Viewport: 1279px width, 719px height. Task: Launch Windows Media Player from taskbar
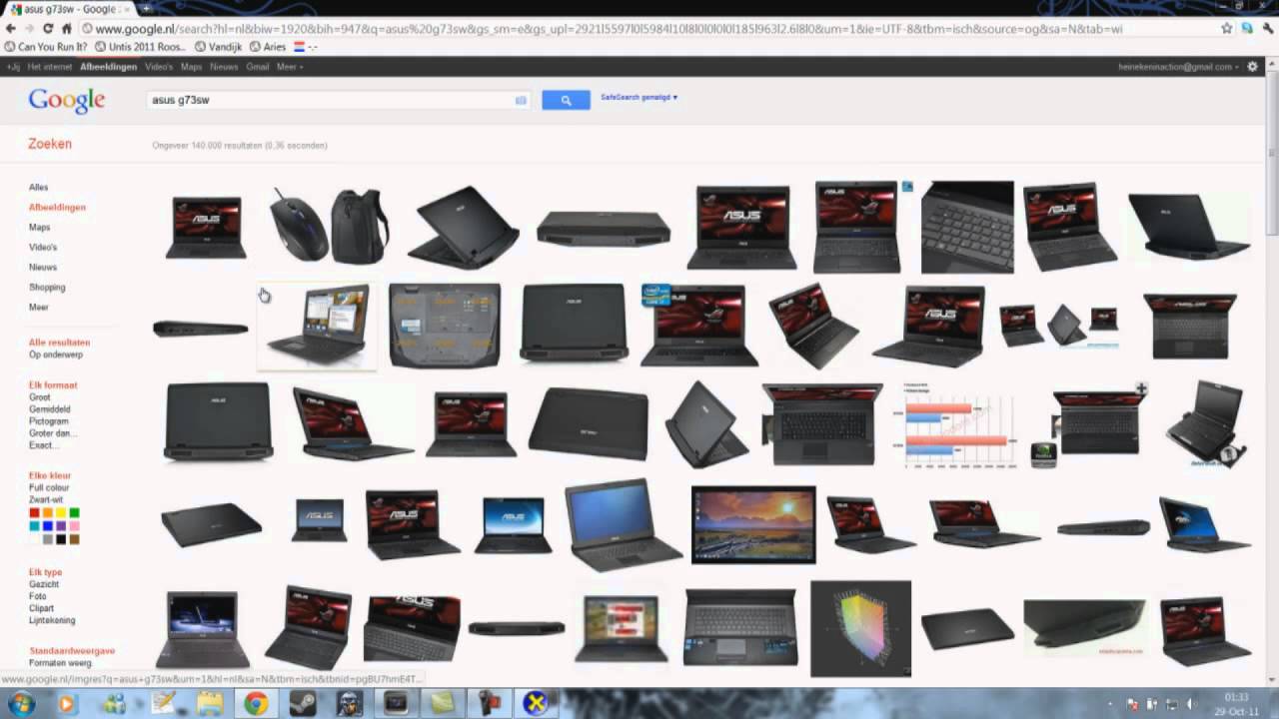[67, 703]
